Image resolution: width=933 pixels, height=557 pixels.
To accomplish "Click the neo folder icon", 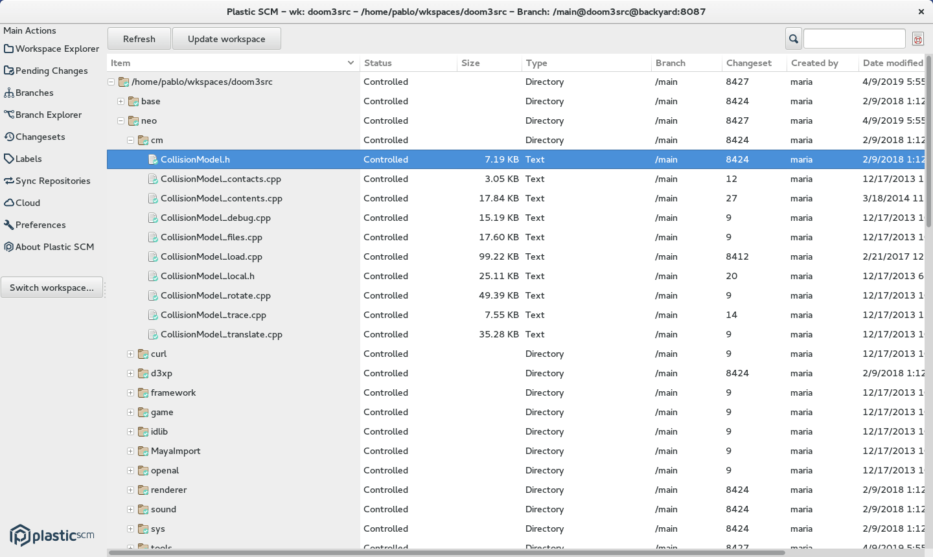I will (133, 120).
